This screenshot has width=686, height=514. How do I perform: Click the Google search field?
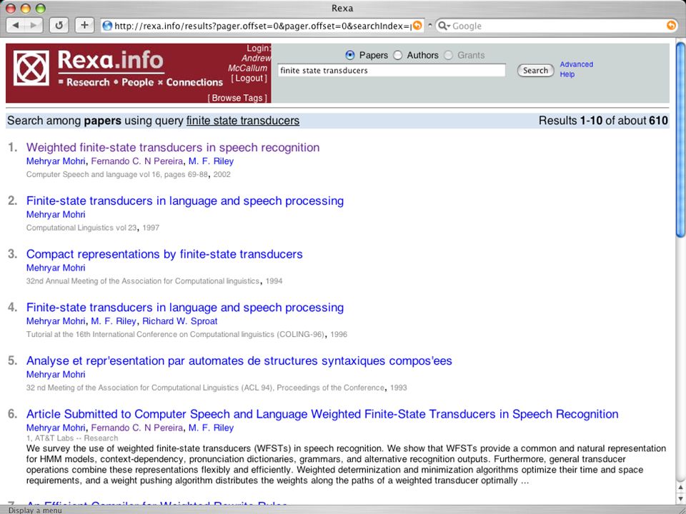pos(558,26)
